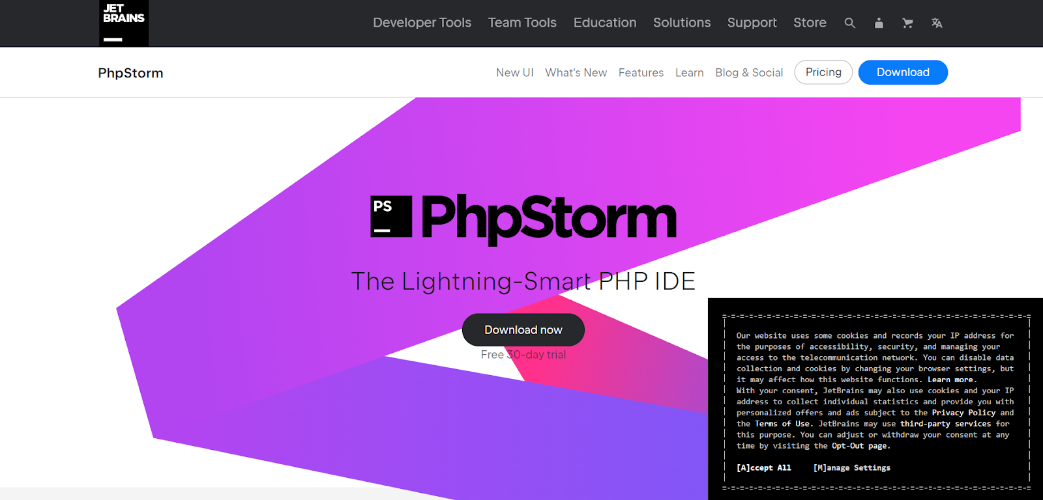Open the account profile icon

coord(879,23)
